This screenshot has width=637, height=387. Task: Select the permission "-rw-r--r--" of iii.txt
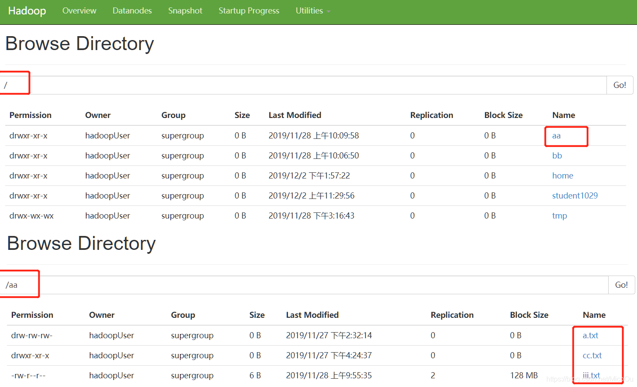(28, 376)
